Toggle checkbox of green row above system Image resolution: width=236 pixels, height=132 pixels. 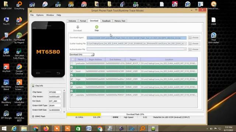point(72,83)
